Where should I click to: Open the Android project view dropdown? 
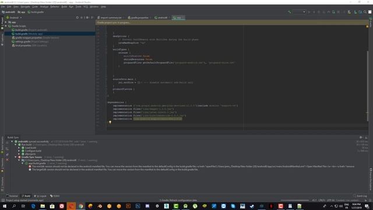point(14,17)
